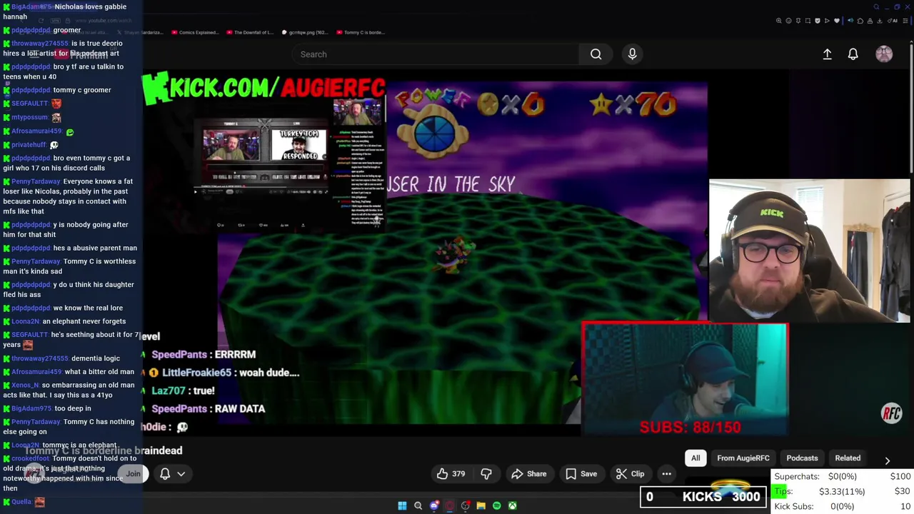Toggle channel notification bell beside Join

point(165,473)
